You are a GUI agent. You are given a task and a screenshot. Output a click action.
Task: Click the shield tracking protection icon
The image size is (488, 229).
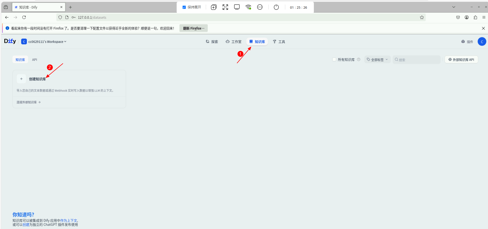60,17
